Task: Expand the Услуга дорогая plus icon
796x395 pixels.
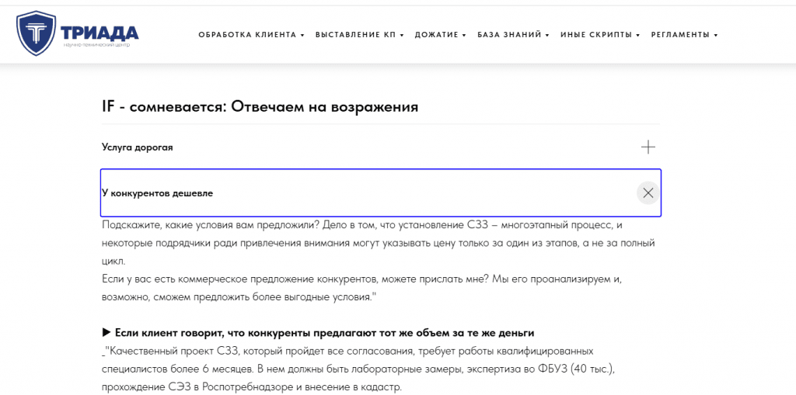Action: tap(648, 147)
